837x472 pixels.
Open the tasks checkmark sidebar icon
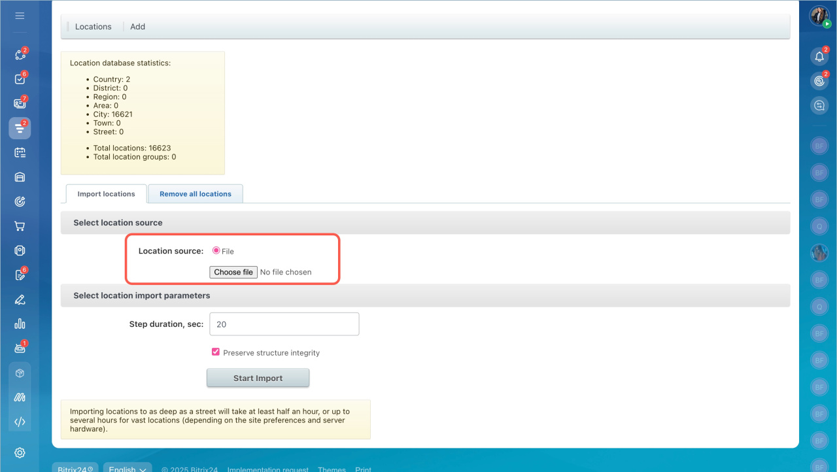click(x=20, y=79)
